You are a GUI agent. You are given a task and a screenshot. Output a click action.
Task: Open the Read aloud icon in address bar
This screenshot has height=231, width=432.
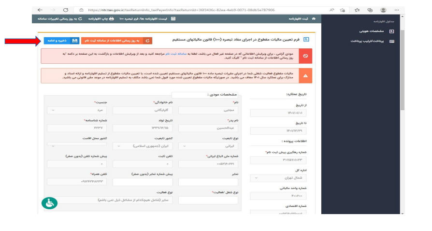click(331, 10)
